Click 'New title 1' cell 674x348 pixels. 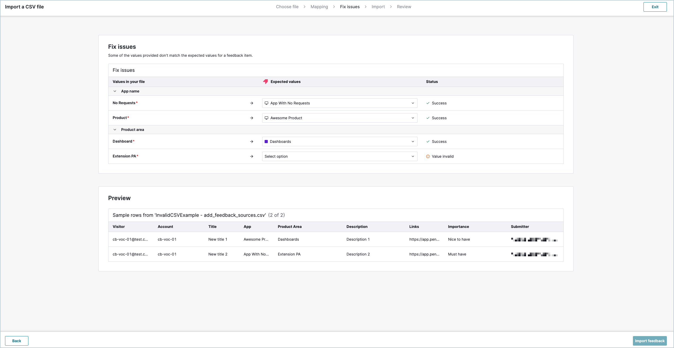(x=218, y=239)
